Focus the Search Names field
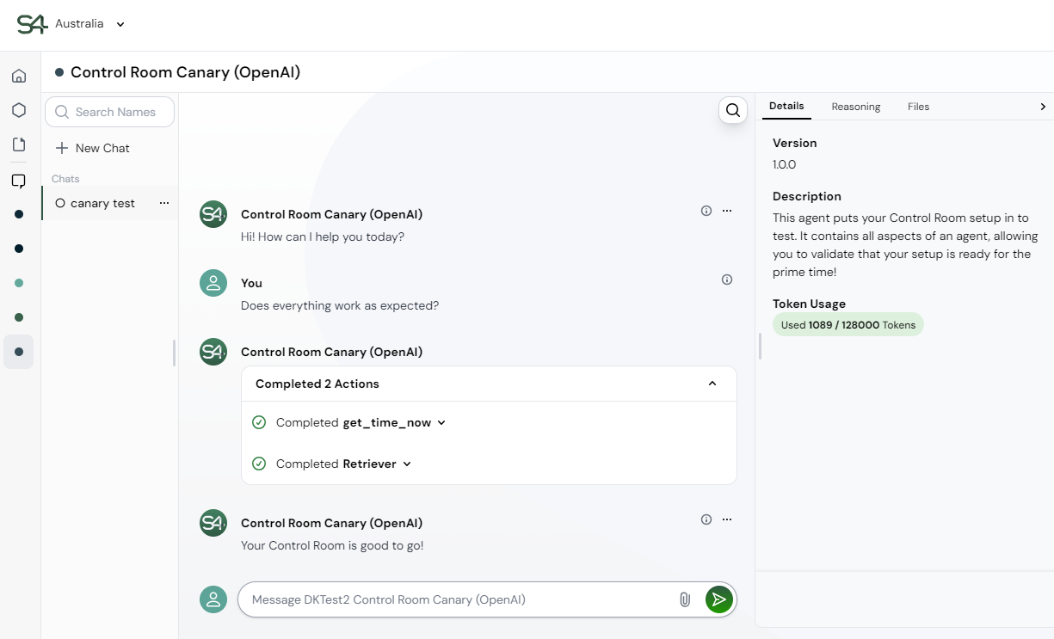Viewport: 1054px width, 639px height. (109, 112)
